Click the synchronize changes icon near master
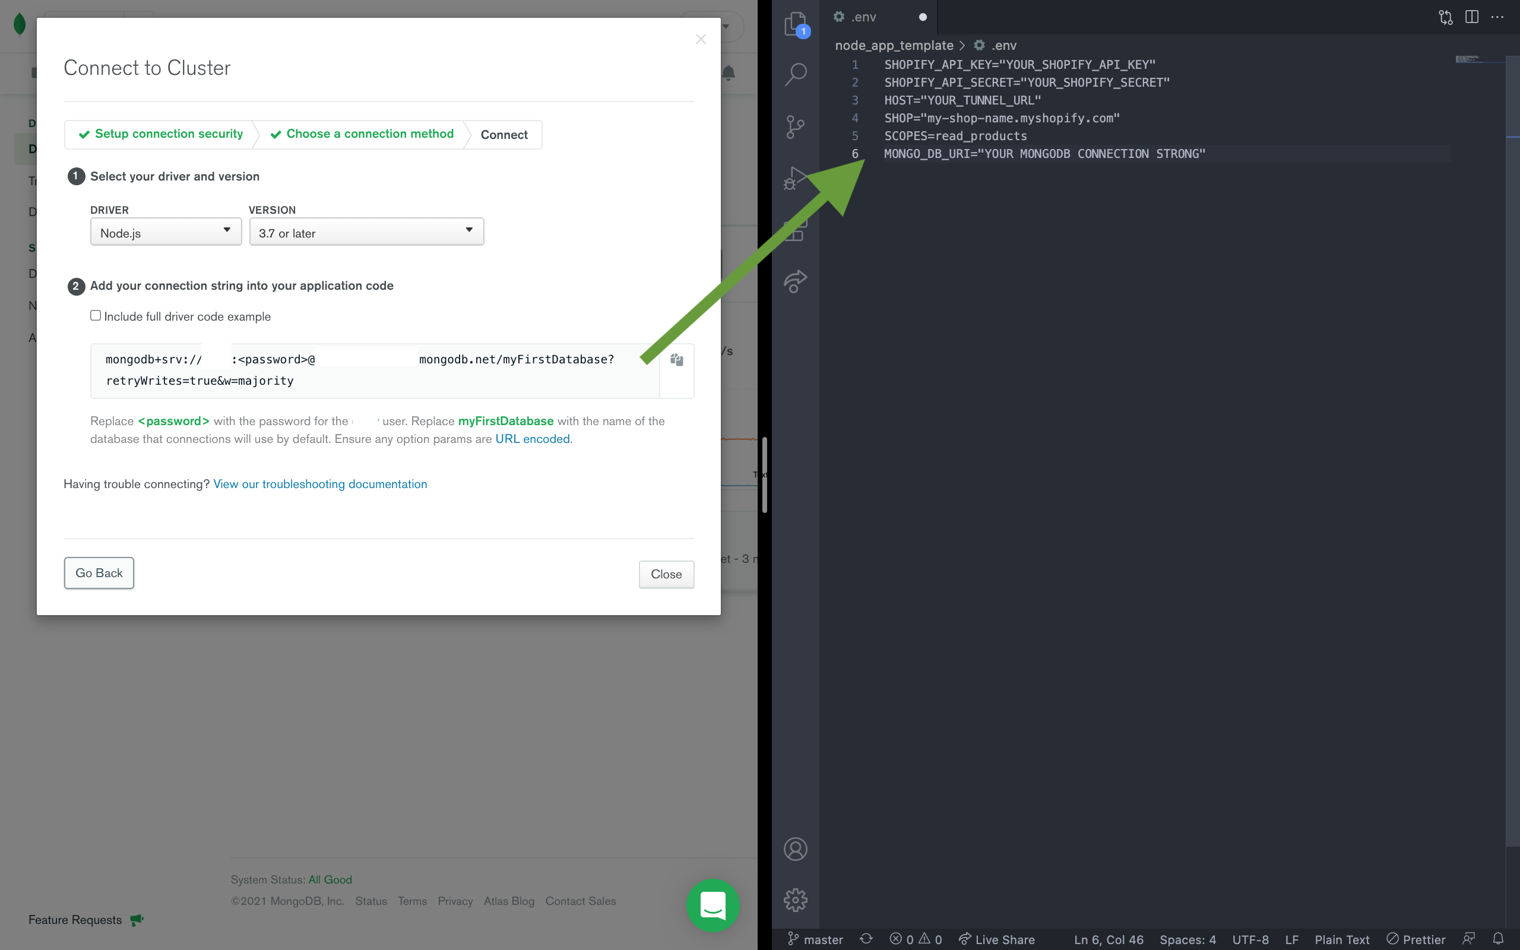The width and height of the screenshot is (1520, 950). 866,939
